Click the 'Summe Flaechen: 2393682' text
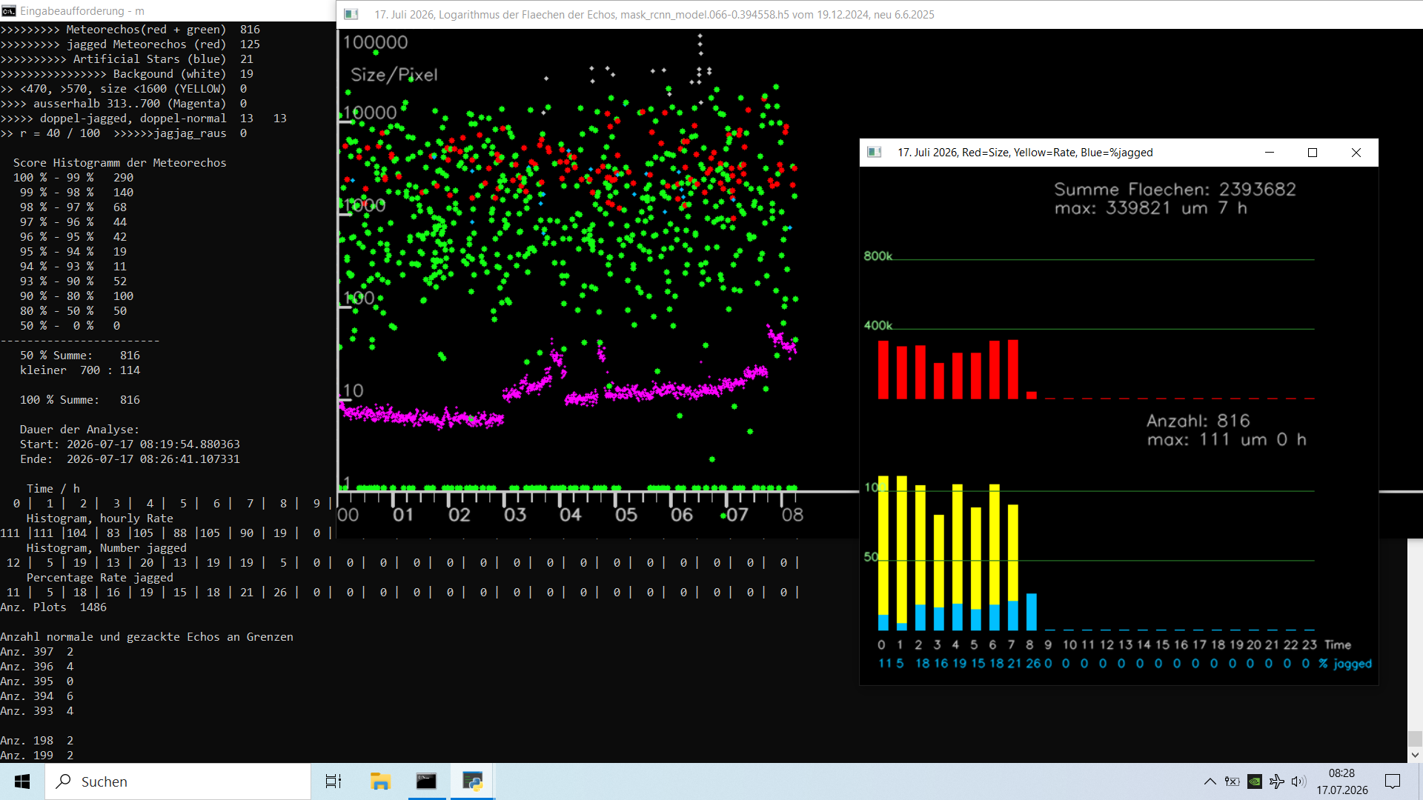Screen dimensions: 1423x800 tap(1175, 189)
